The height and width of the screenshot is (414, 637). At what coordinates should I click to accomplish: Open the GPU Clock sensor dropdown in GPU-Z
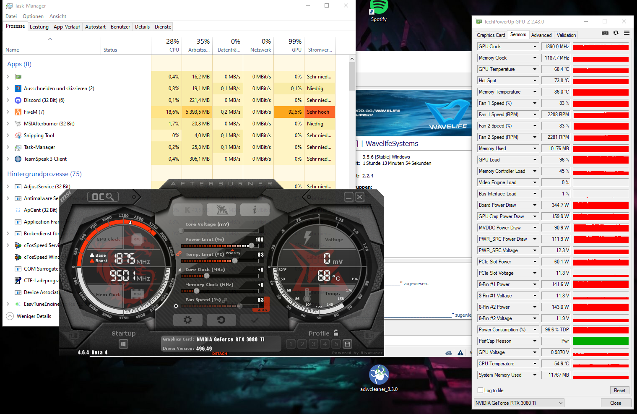[535, 47]
